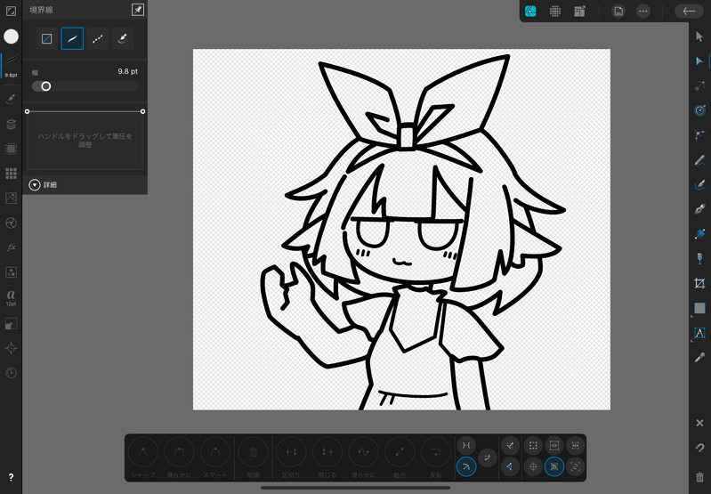Image resolution: width=711 pixels, height=494 pixels.
Task: Click the left pressure curve handle
Action: point(28,111)
